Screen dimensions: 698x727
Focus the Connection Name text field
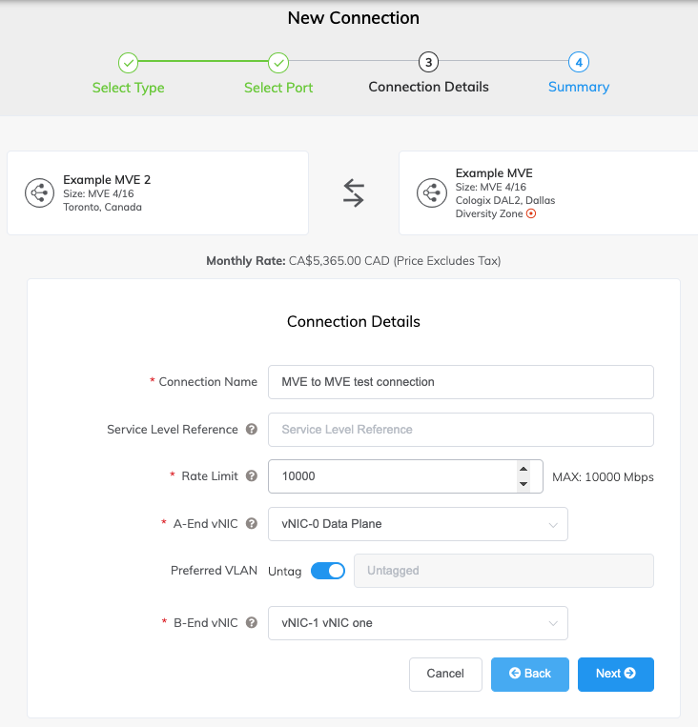461,382
